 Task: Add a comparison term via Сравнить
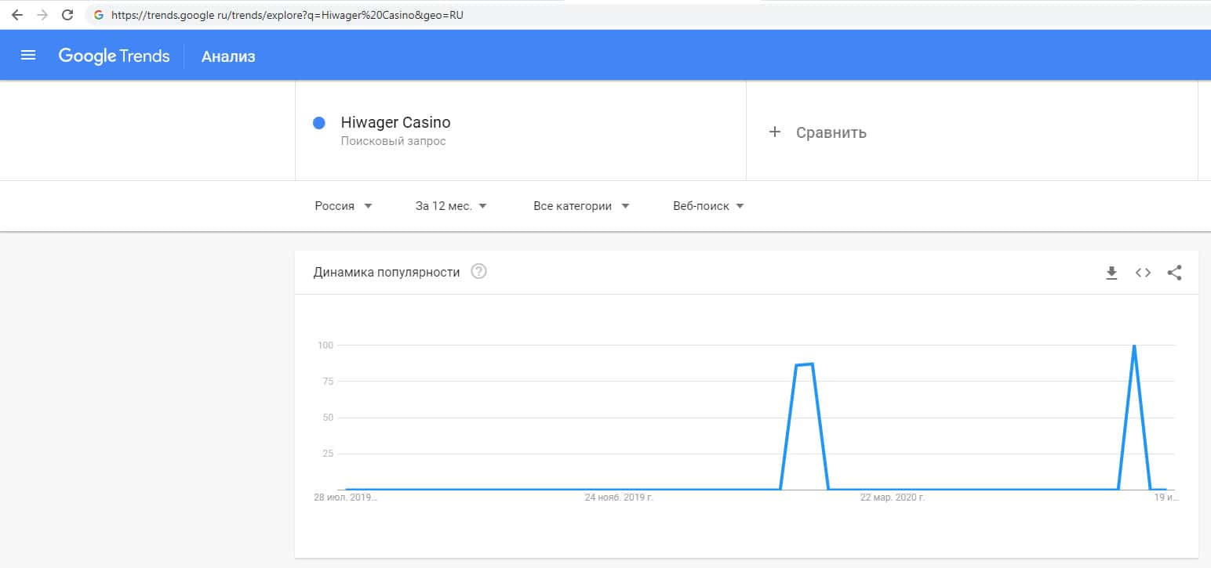pos(831,132)
